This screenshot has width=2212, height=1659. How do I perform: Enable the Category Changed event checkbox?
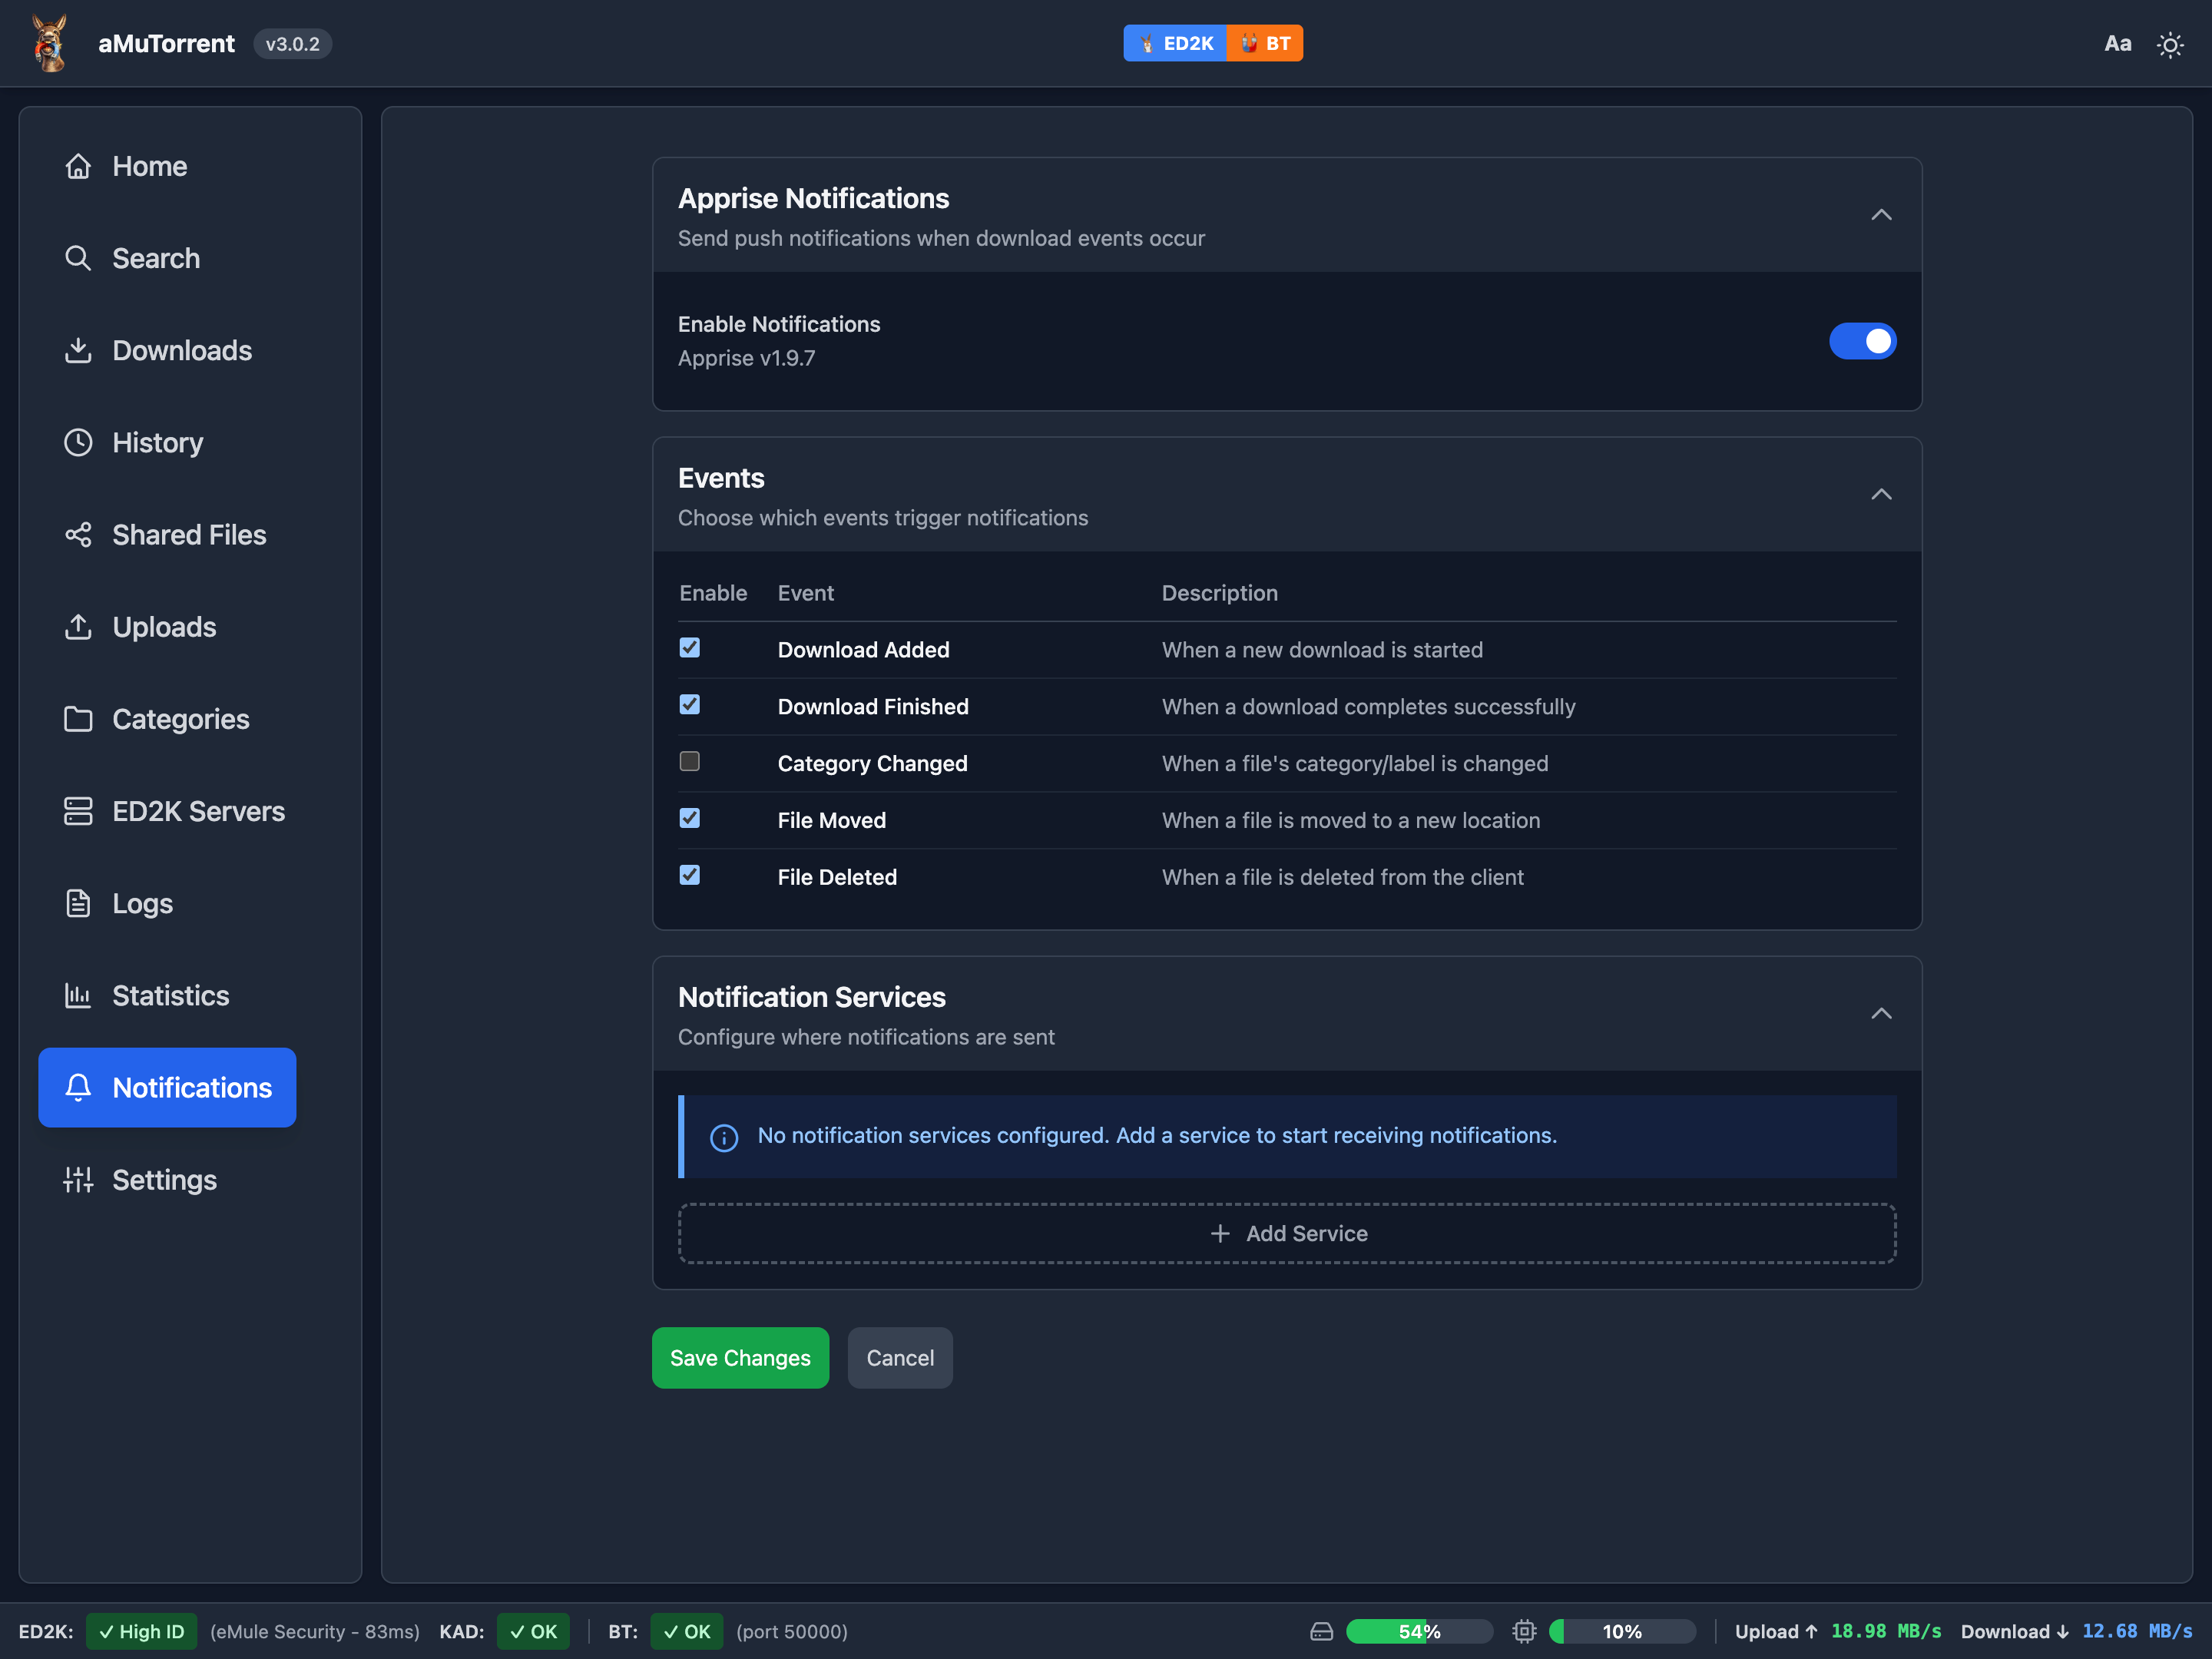[x=689, y=762]
